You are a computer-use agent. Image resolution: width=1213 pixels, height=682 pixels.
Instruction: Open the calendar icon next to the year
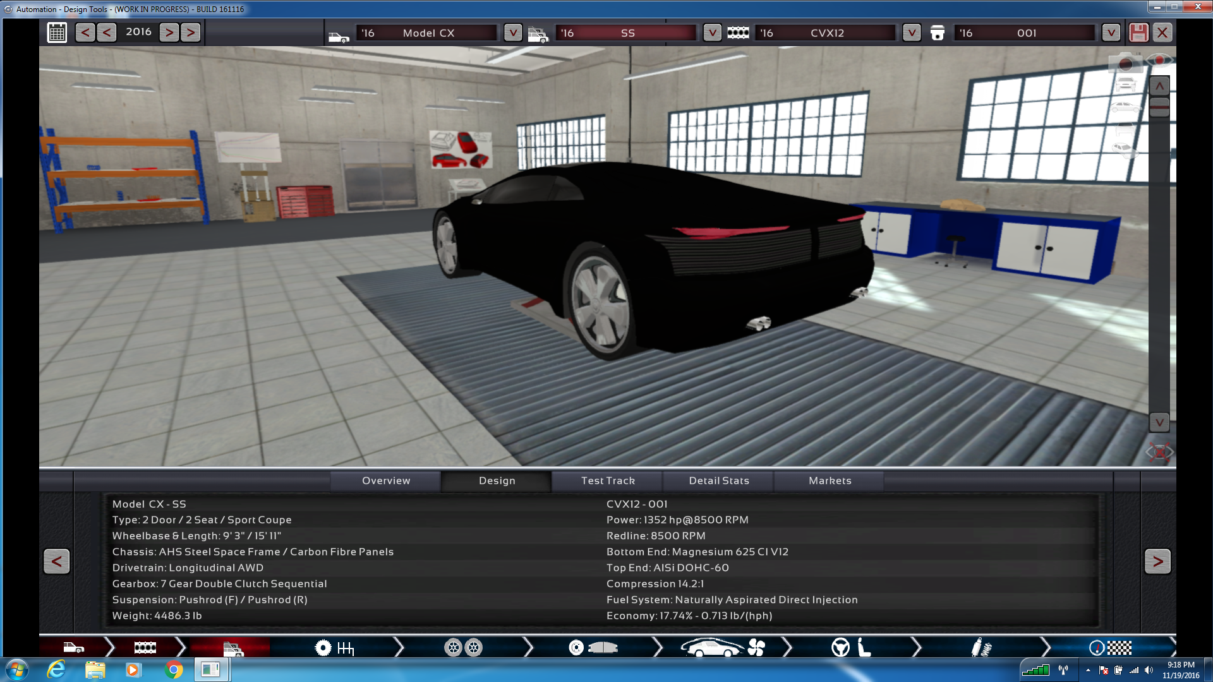click(x=57, y=32)
